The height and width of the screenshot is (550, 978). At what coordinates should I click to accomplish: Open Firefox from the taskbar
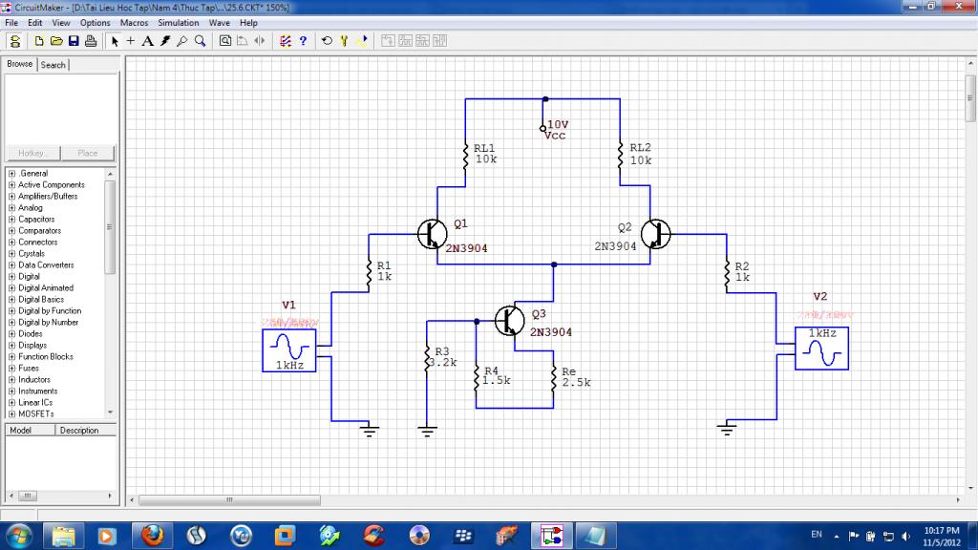(152, 534)
